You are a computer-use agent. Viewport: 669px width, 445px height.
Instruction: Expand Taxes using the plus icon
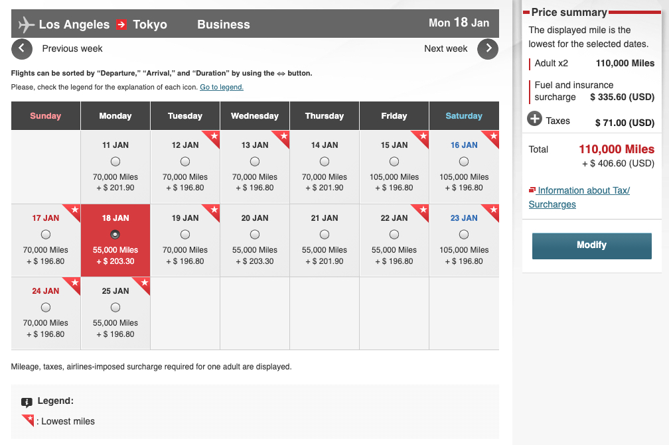click(x=536, y=121)
